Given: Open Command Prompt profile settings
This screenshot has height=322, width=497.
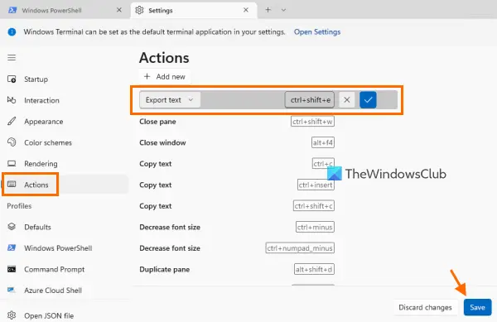Looking at the screenshot, I should tap(65, 269).
